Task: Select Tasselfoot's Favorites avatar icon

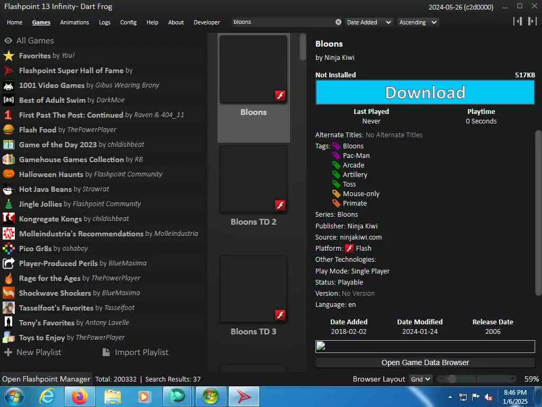Action: pos(8,308)
